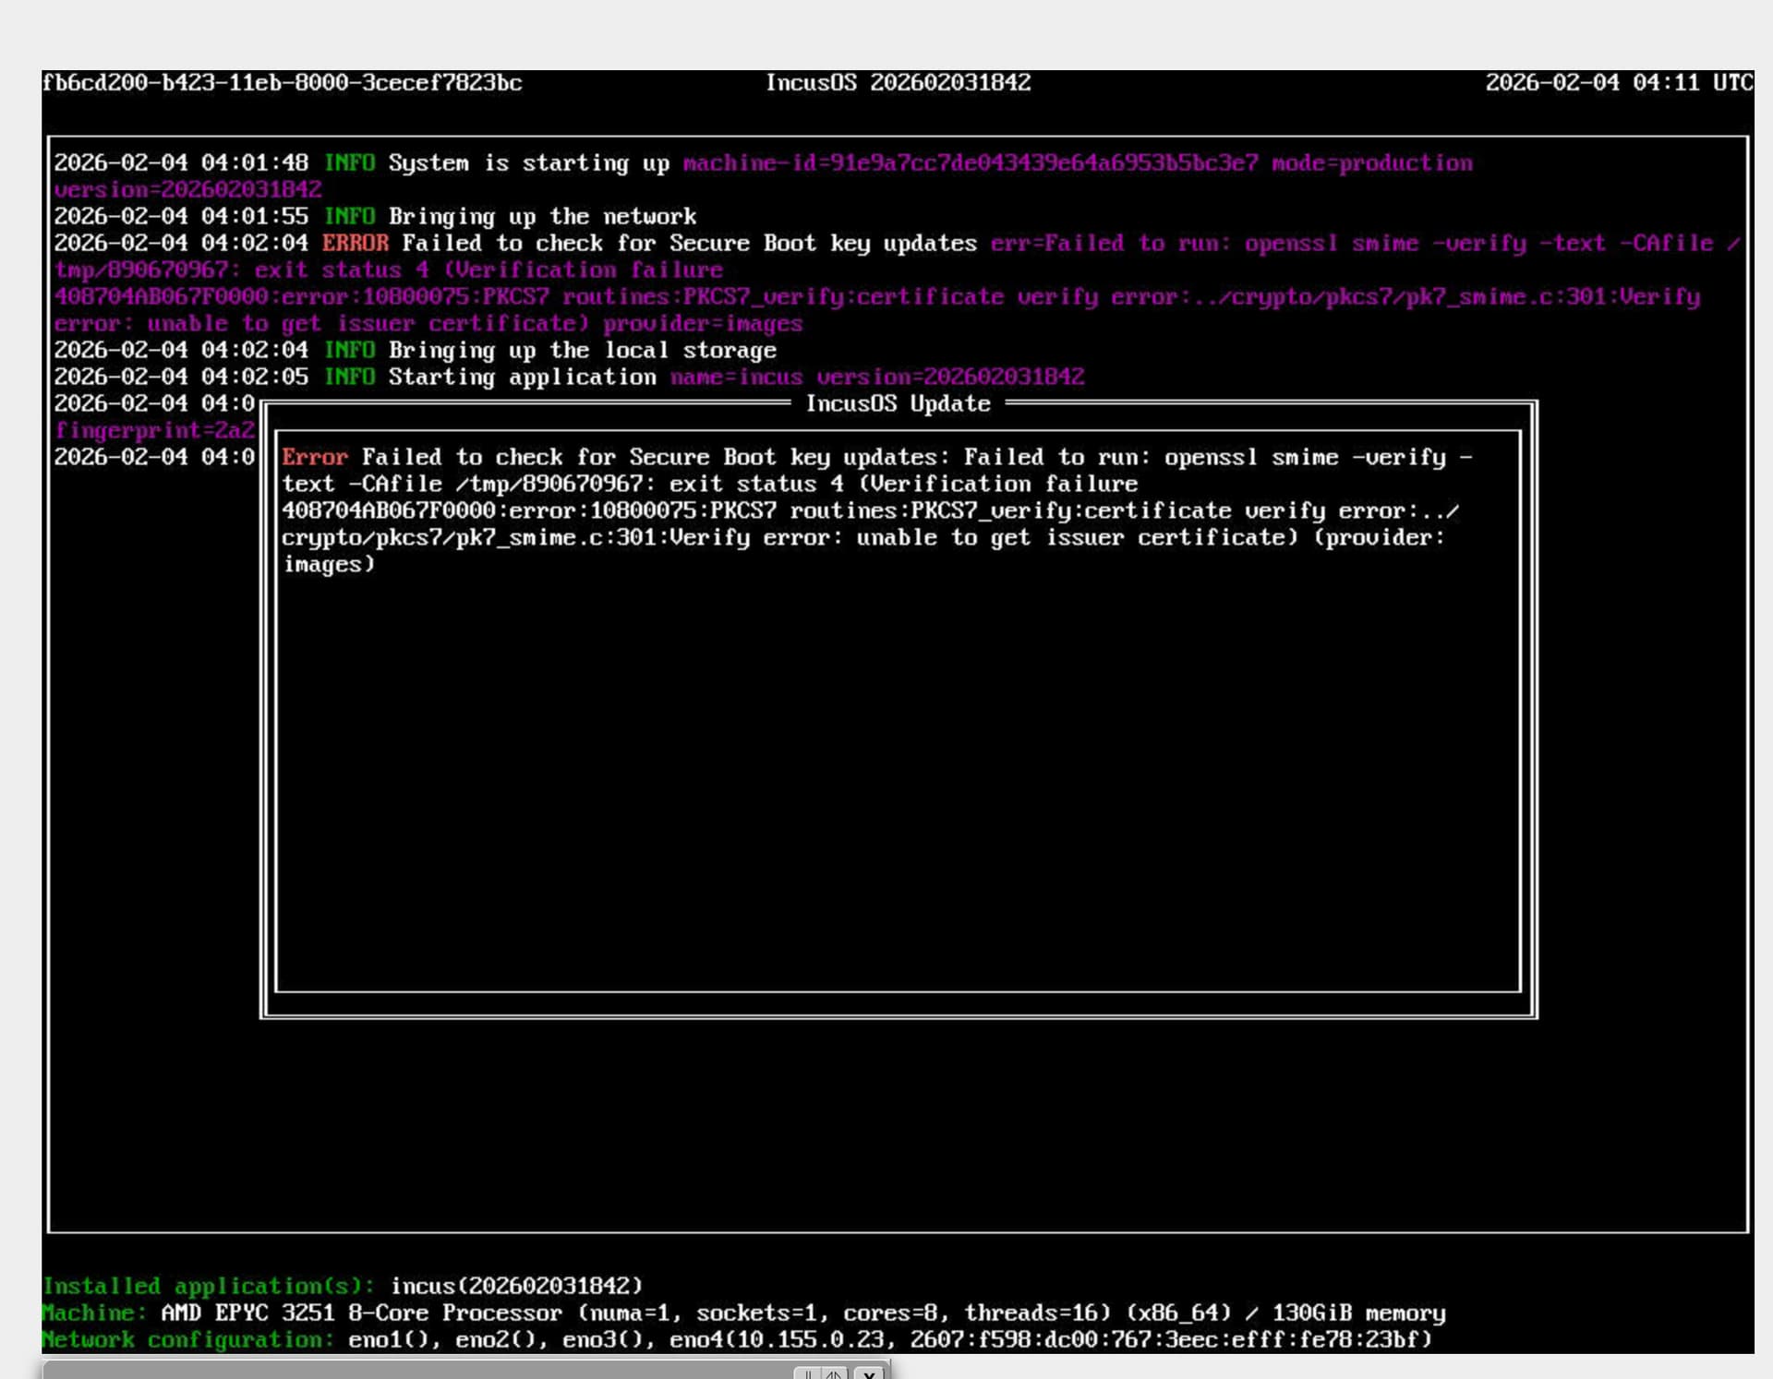The height and width of the screenshot is (1379, 1773).
Task: Click 'Starting application' log entry
Action: pyautogui.click(x=522, y=378)
